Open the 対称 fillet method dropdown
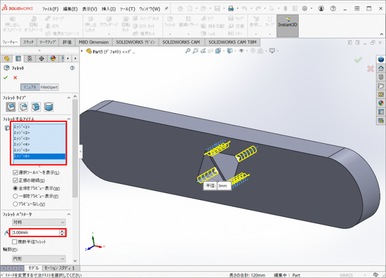 (39, 222)
